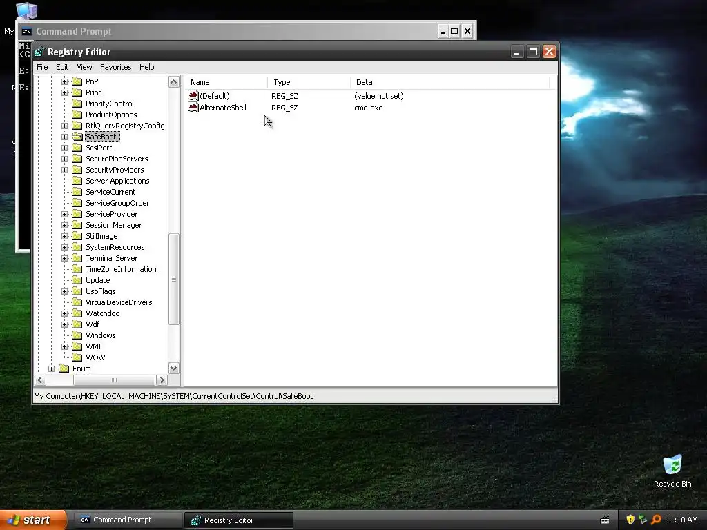This screenshot has width=707, height=530.
Task: Select the ServiceCurrent key
Action: coord(110,192)
